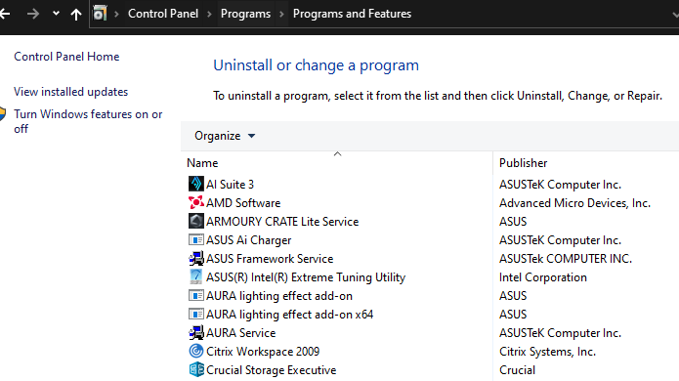Click the Crucial Storage Executive icon
This screenshot has height=381, width=679.
click(196, 369)
